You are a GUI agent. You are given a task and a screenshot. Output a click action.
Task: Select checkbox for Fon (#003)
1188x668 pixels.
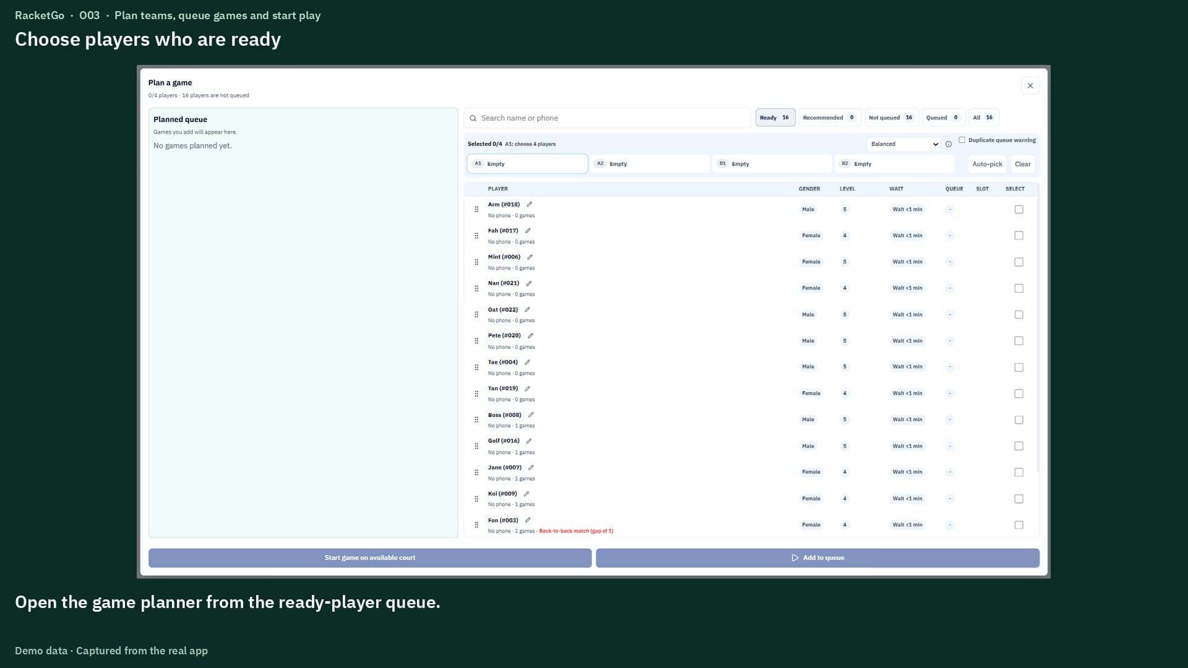(x=1019, y=525)
